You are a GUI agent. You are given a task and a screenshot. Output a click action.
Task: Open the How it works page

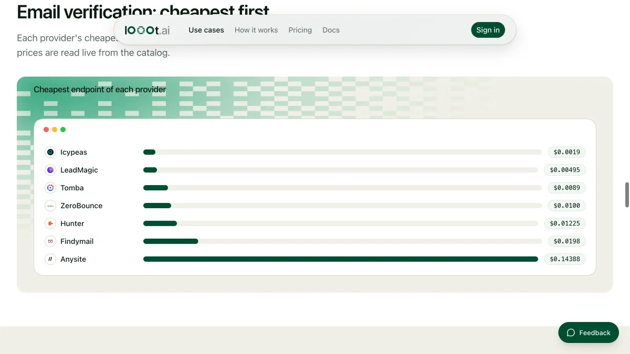256,30
